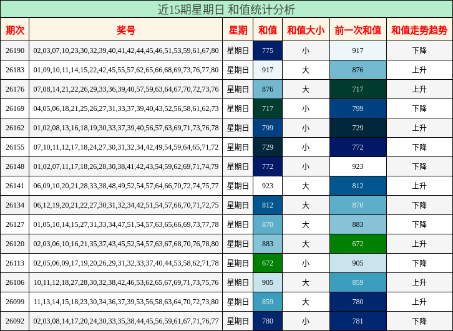Click period number 26155
The height and width of the screenshot is (331, 453).
15,148
